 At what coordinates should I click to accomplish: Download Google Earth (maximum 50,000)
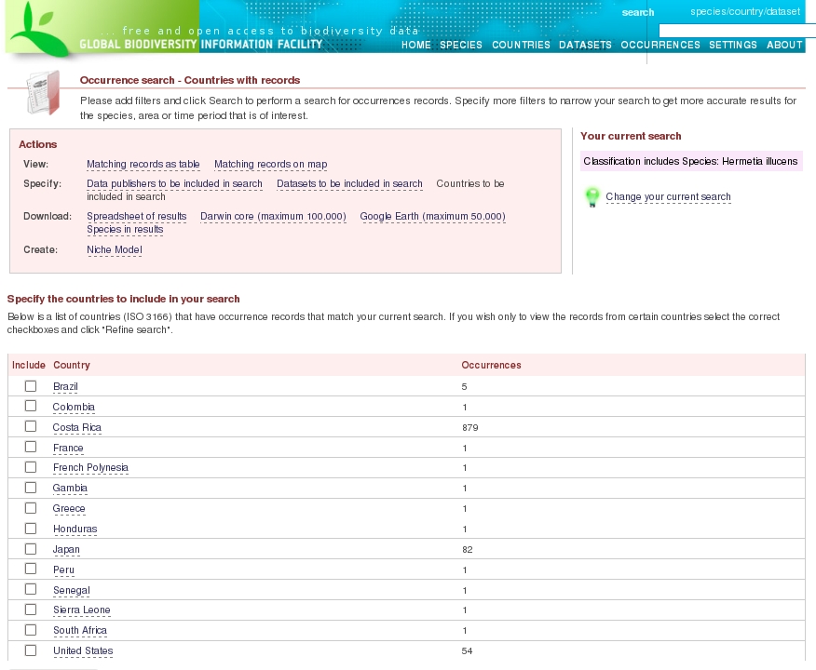coord(432,216)
